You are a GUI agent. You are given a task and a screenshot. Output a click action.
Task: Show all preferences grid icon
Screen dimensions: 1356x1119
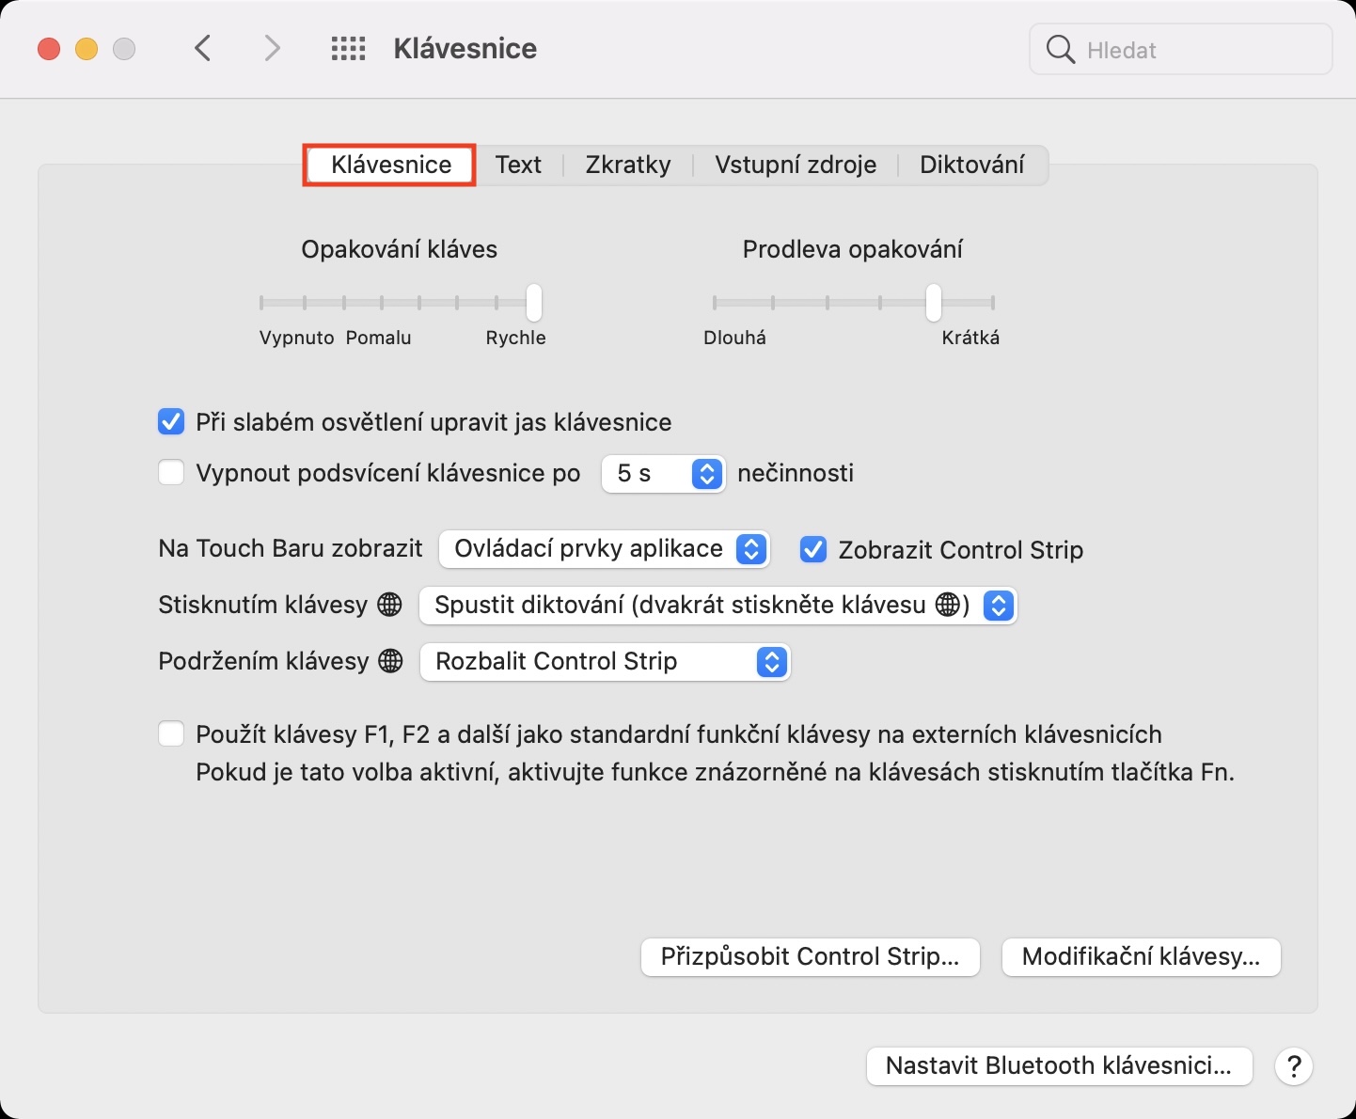(348, 49)
